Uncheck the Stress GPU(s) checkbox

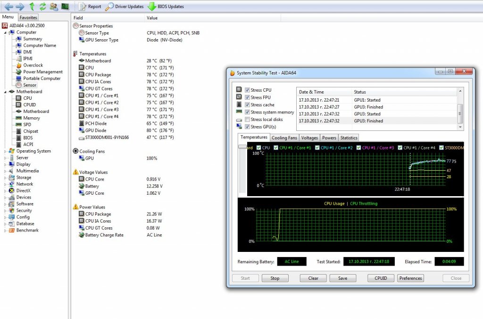click(x=247, y=127)
